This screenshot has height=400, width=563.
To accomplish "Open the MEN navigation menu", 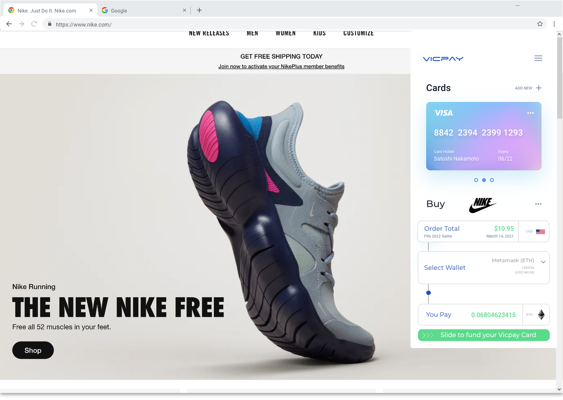I will coord(252,33).
